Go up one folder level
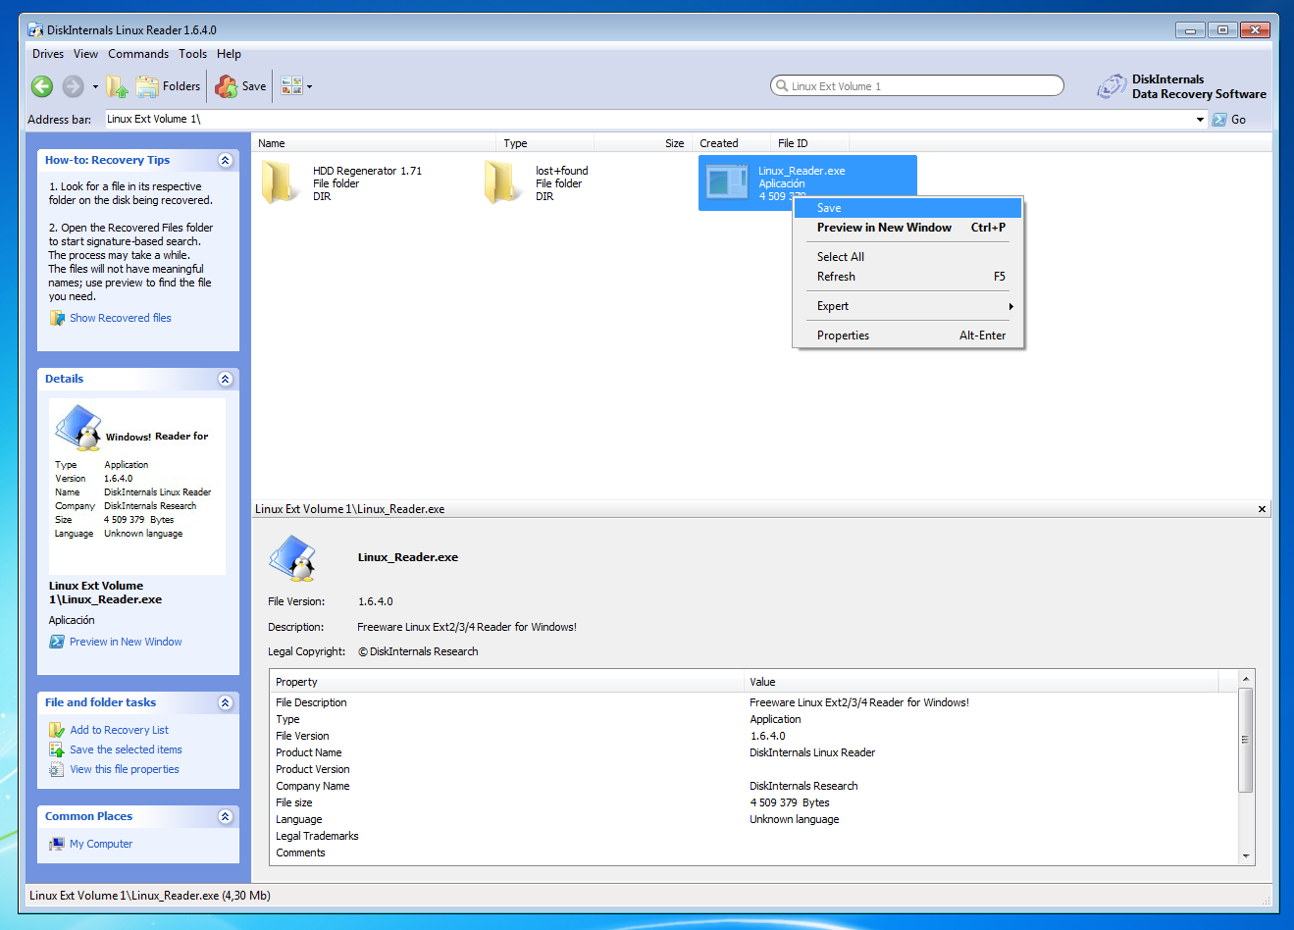 [117, 86]
